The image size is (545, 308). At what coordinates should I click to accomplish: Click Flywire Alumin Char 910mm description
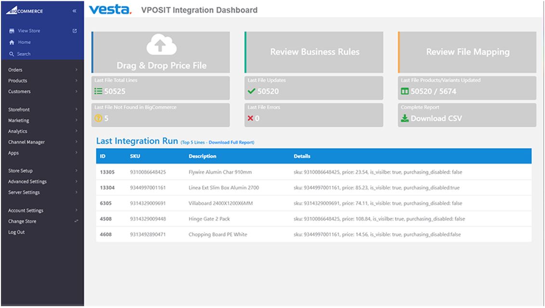[221, 172]
